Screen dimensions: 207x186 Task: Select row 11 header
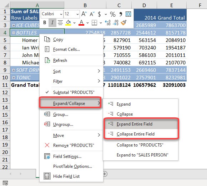point(5,85)
